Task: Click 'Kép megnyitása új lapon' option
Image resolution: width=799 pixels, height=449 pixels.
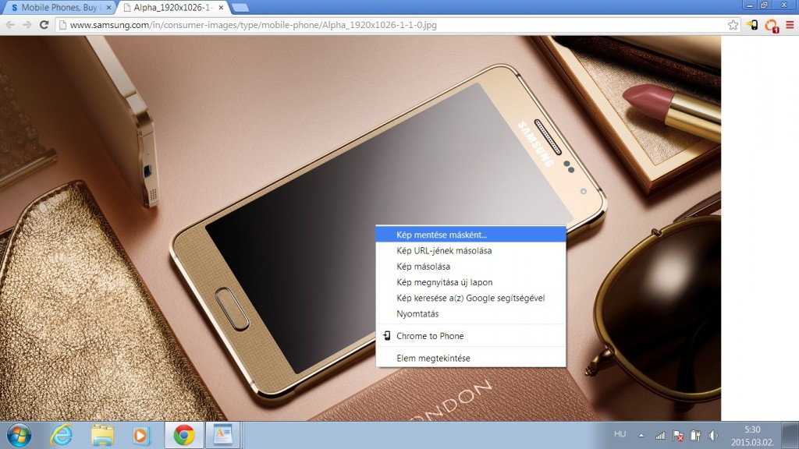Action: coord(444,282)
